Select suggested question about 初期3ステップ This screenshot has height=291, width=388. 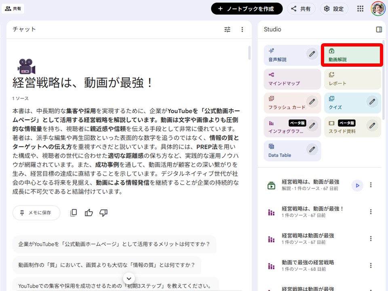[x=116, y=285]
